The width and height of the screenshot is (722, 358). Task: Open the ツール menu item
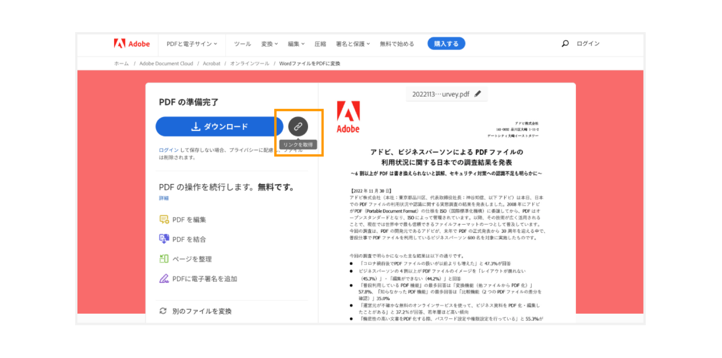pyautogui.click(x=242, y=44)
